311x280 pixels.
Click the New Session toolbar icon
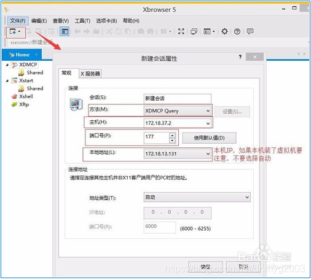tap(13, 31)
